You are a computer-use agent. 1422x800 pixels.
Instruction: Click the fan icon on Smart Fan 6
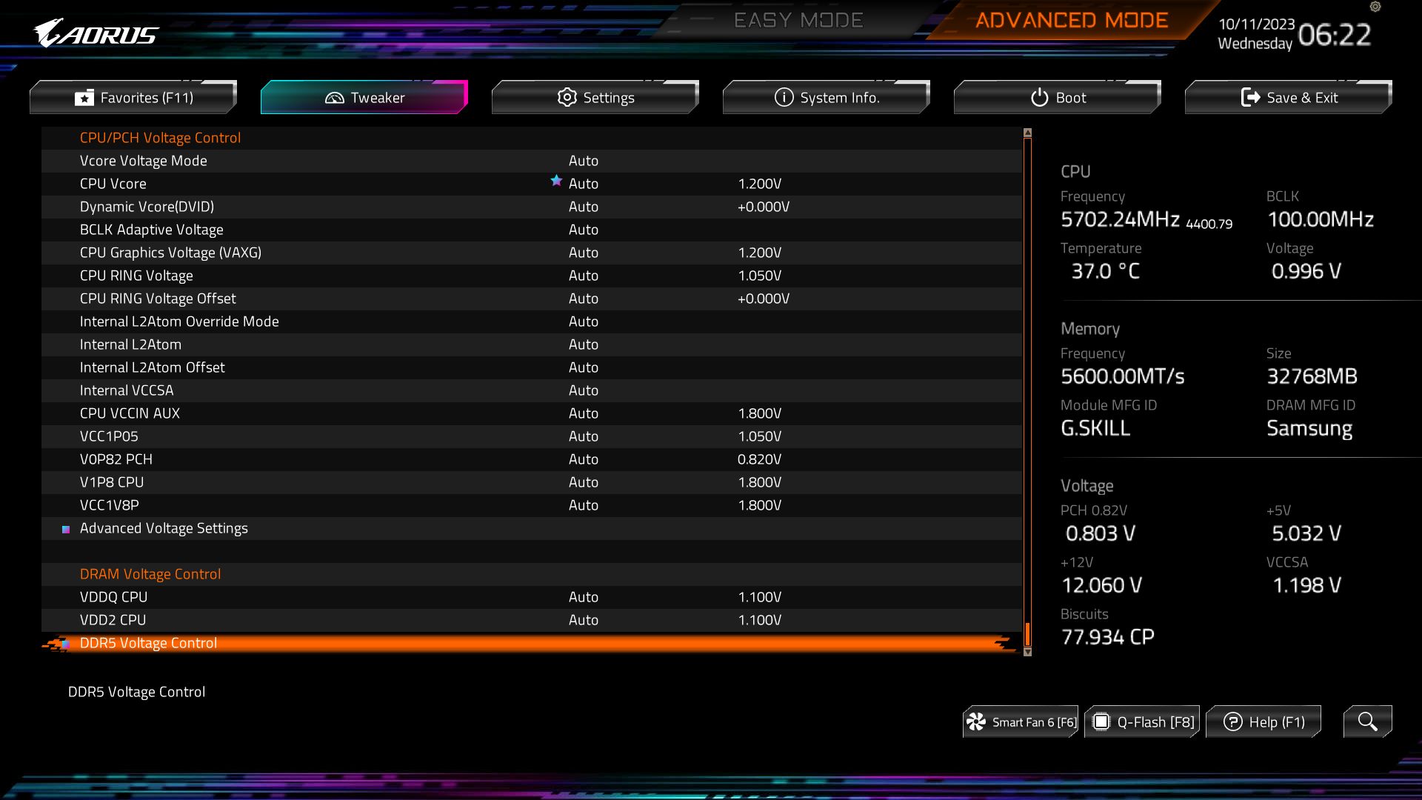[976, 721]
